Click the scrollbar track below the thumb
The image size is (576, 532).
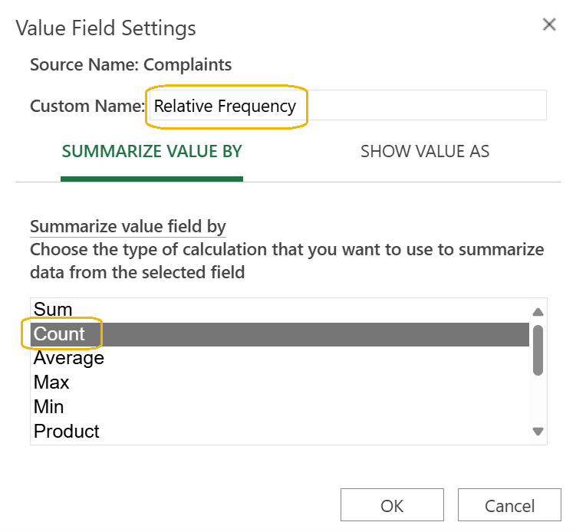tap(538, 400)
